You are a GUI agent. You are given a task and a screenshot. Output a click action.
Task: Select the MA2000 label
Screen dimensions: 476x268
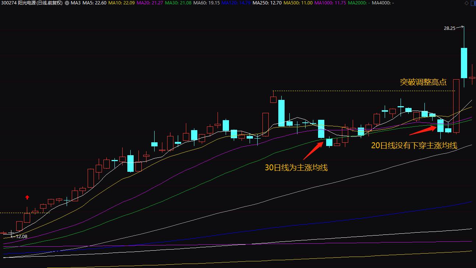click(x=359, y=3)
